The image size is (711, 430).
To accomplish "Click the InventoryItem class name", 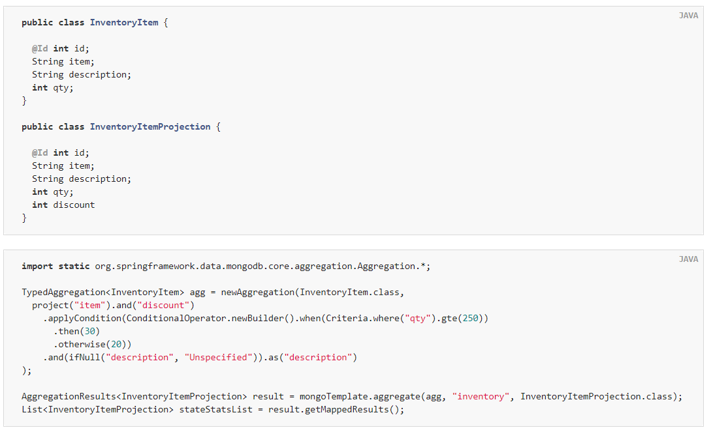I will (124, 22).
